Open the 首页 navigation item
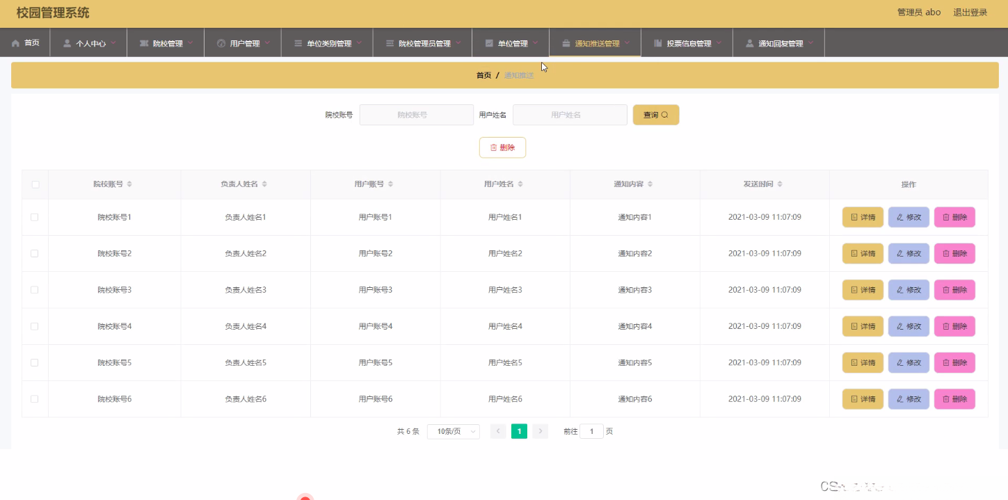 click(x=25, y=43)
